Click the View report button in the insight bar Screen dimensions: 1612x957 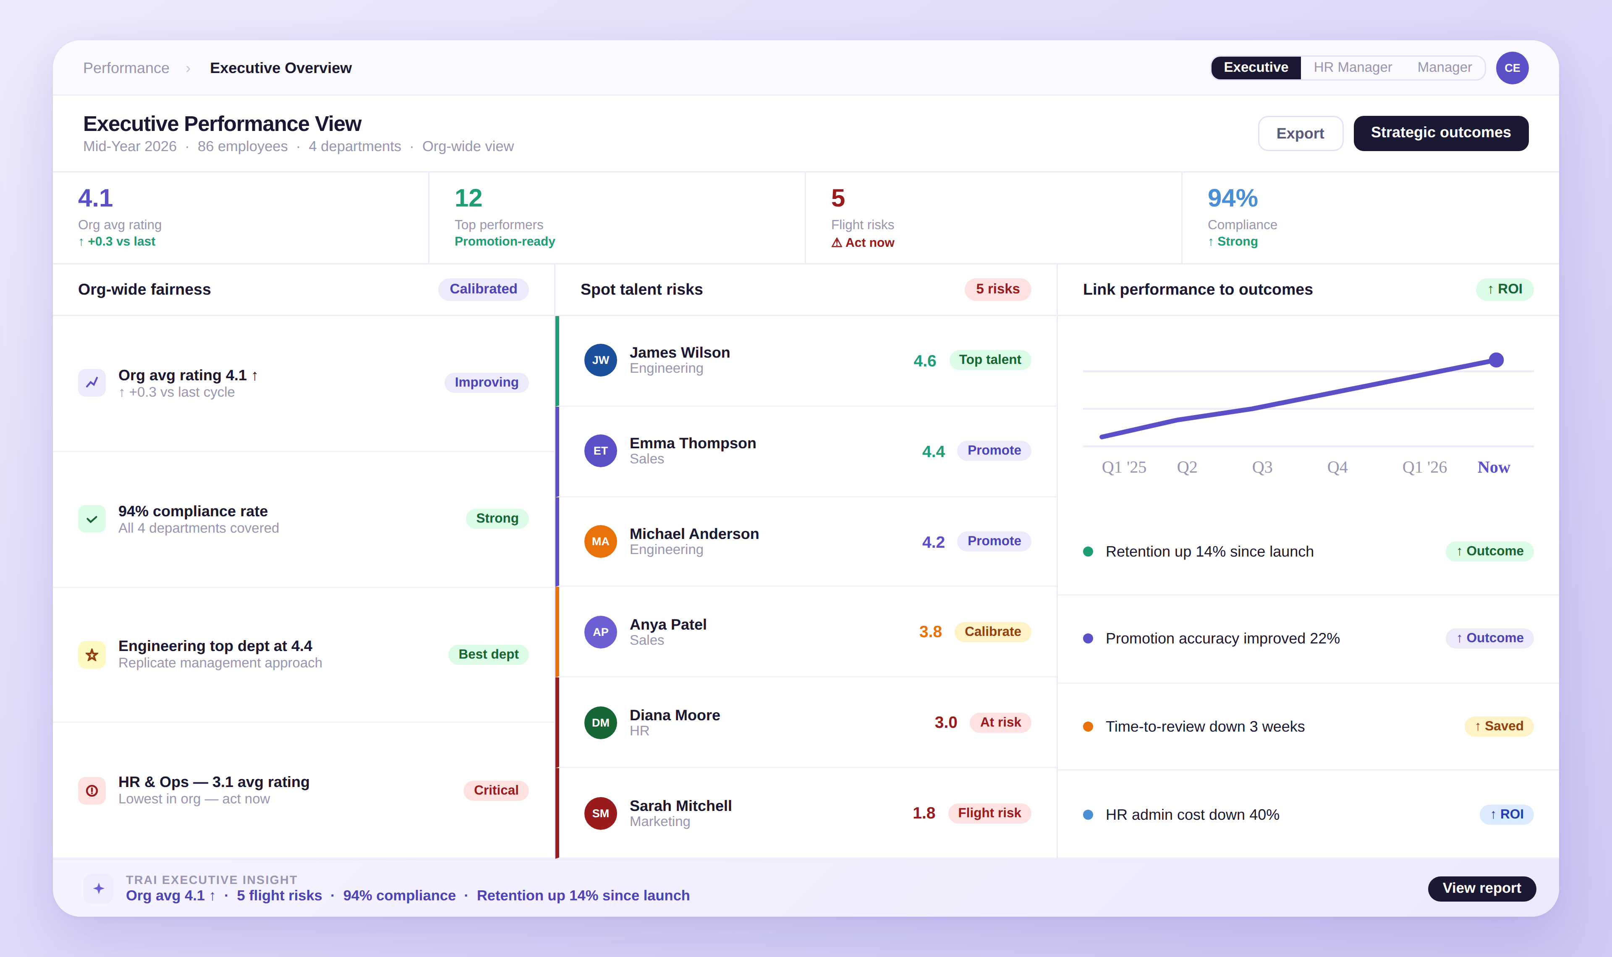1481,888
